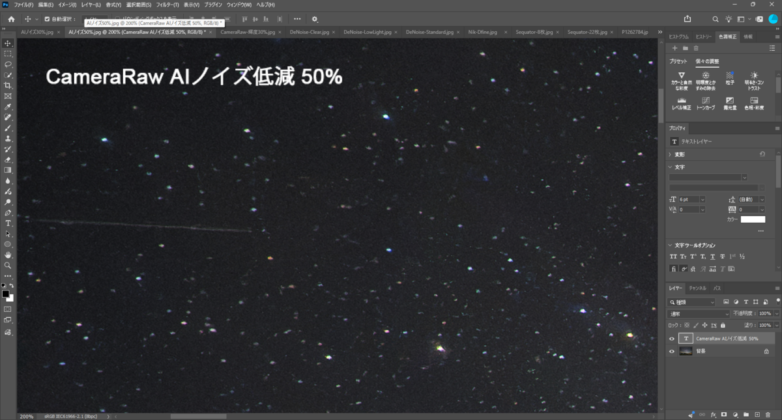Image resolution: width=782 pixels, height=420 pixels.
Task: Add Curves adjustment (トーンカーブ)
Action: [x=706, y=103]
